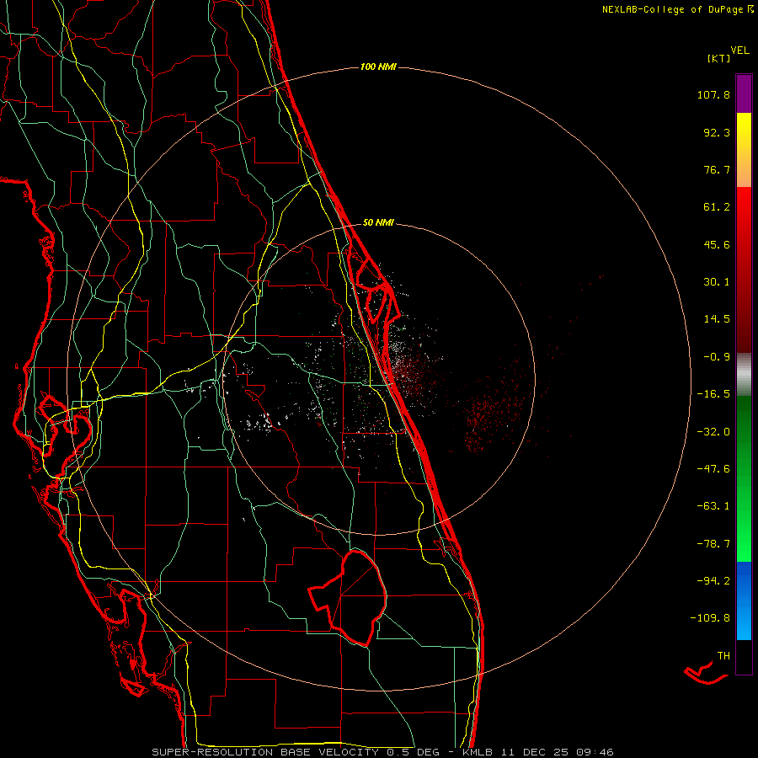Click the Super-Resolution Base Velocity caption
Screen dimensions: 758x758
(x=383, y=752)
